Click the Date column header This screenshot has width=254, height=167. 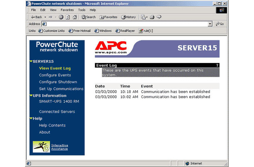coord(100,86)
